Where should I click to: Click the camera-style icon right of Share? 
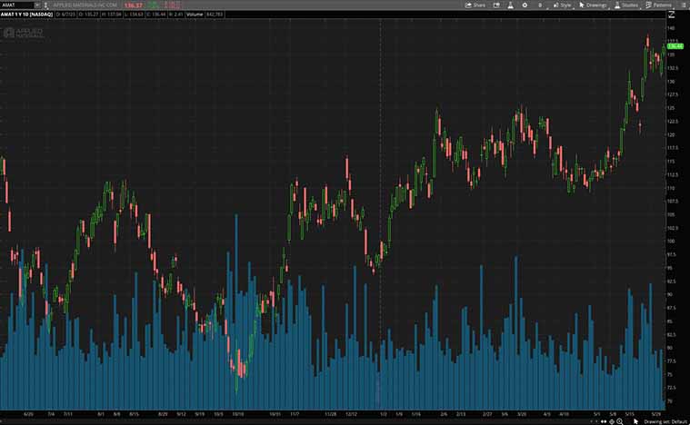point(495,5)
